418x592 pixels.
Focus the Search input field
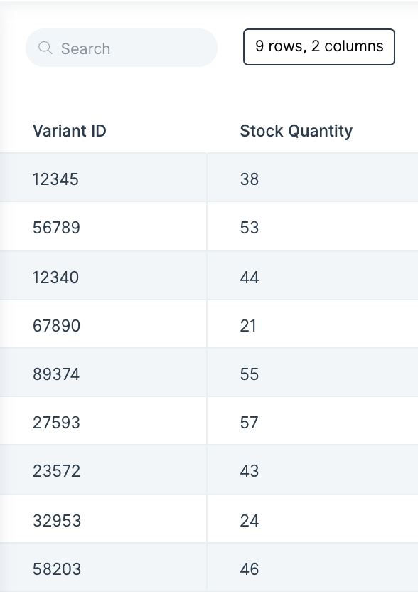coord(122,48)
